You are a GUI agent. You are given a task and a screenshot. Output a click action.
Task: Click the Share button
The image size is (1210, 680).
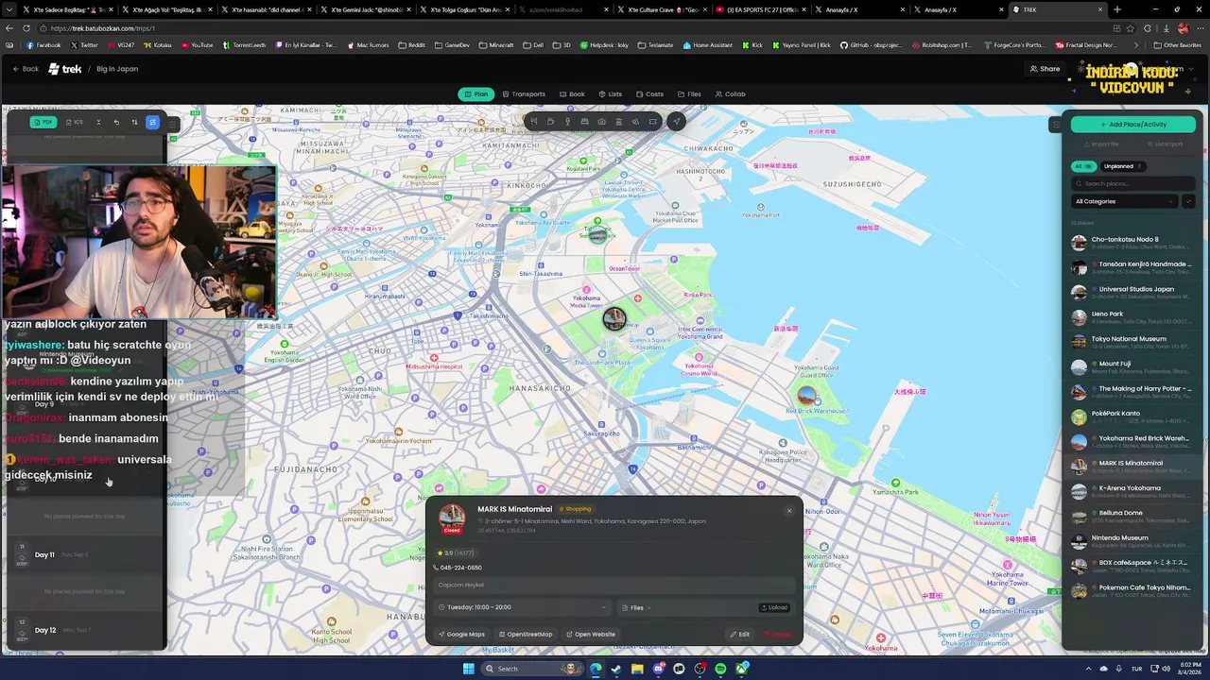1045,69
